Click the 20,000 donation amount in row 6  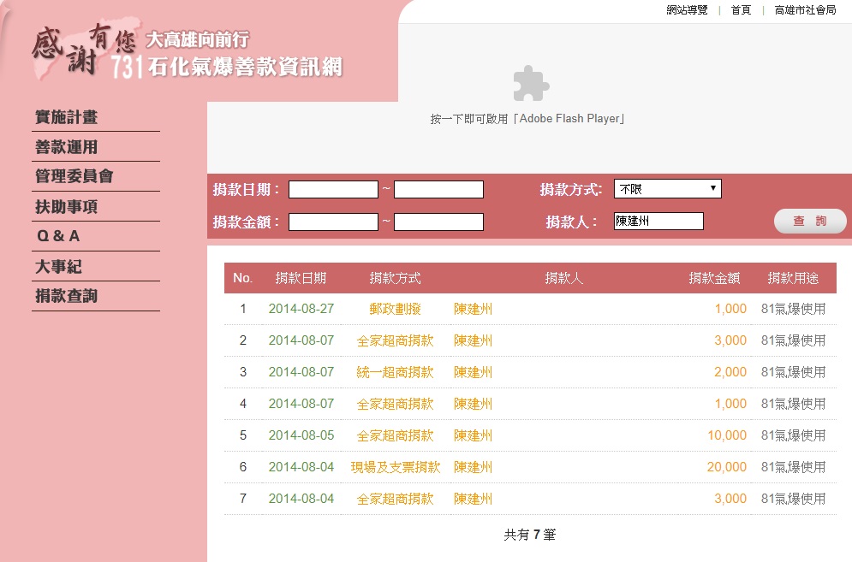(x=726, y=467)
